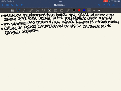
Task: Open the Numerade document title dropdown
Action: (60, 5)
